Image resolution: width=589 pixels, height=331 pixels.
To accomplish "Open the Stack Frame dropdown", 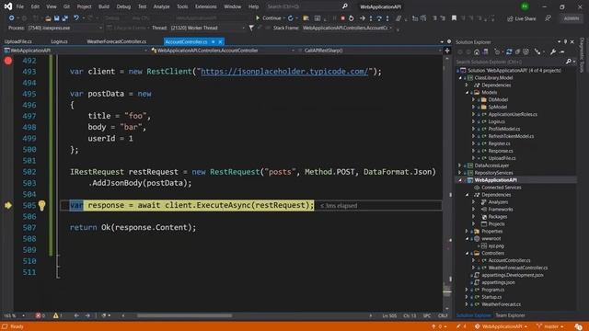I will [x=348, y=28].
